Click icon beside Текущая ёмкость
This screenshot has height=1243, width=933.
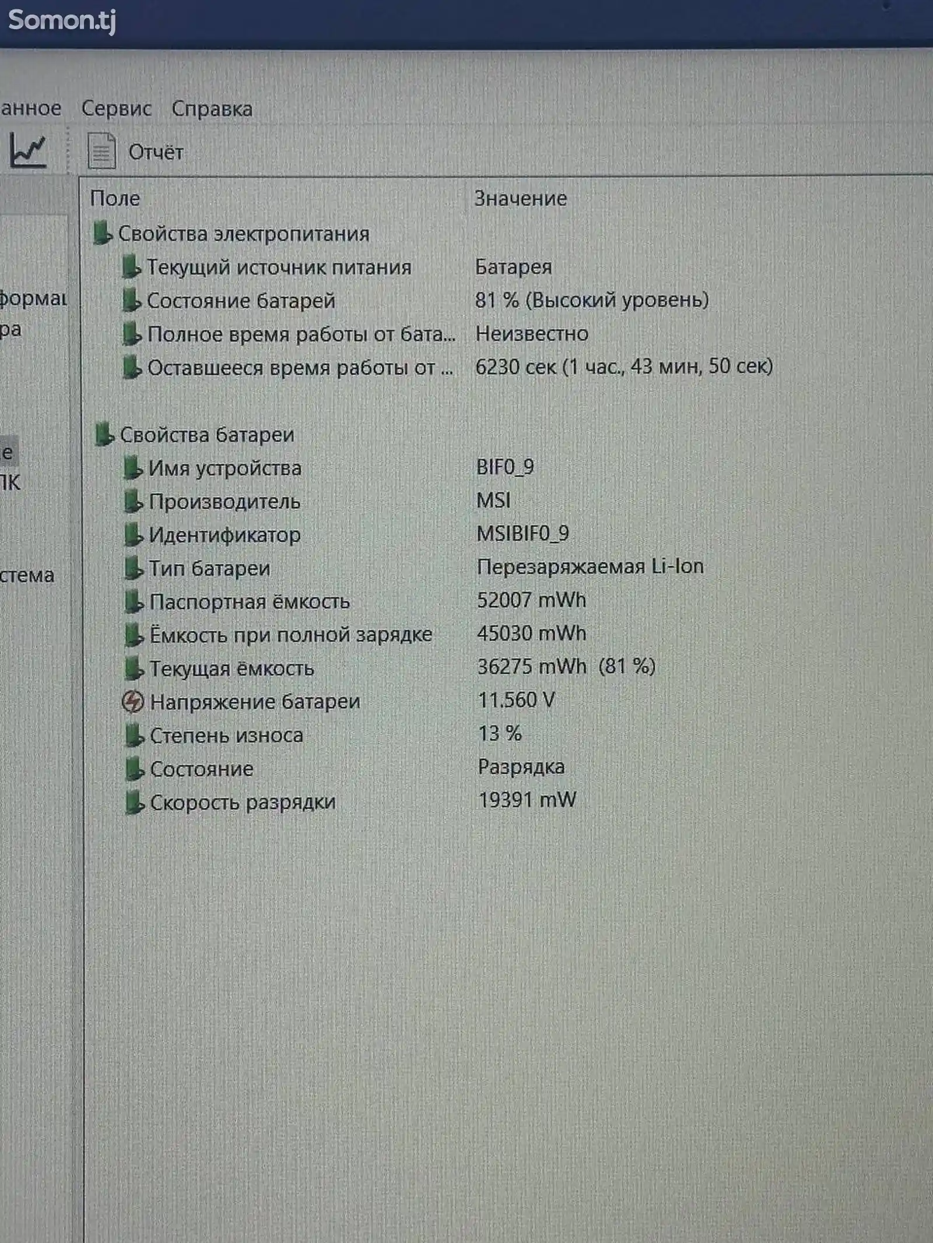pyautogui.click(x=134, y=668)
